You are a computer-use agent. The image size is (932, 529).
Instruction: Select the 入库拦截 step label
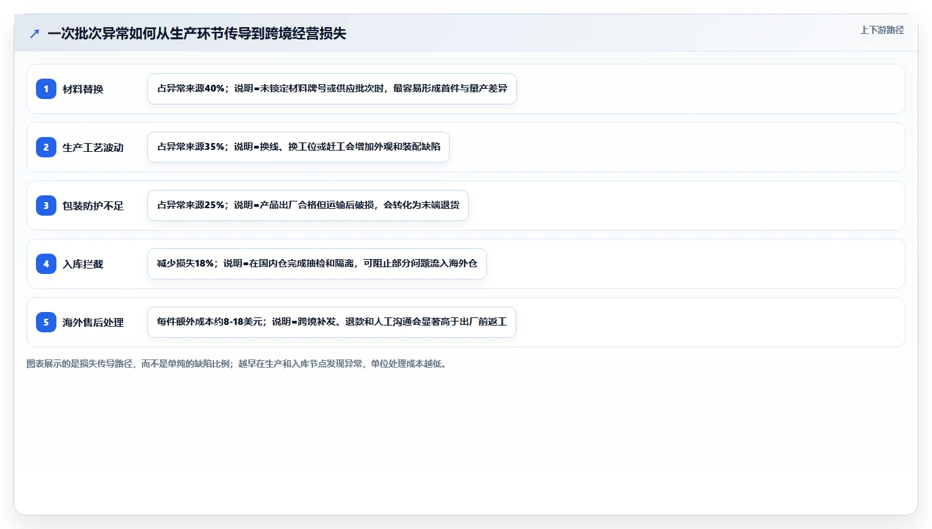pos(83,264)
